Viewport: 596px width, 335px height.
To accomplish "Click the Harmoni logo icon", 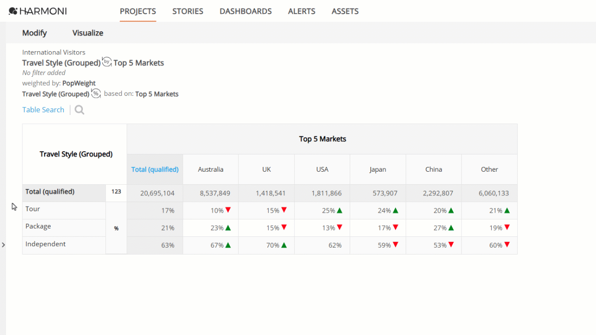I will click(13, 11).
